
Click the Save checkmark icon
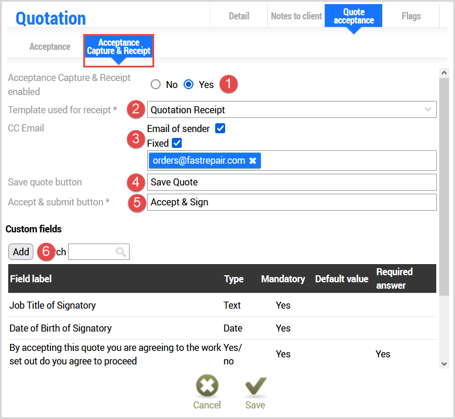tap(255, 386)
